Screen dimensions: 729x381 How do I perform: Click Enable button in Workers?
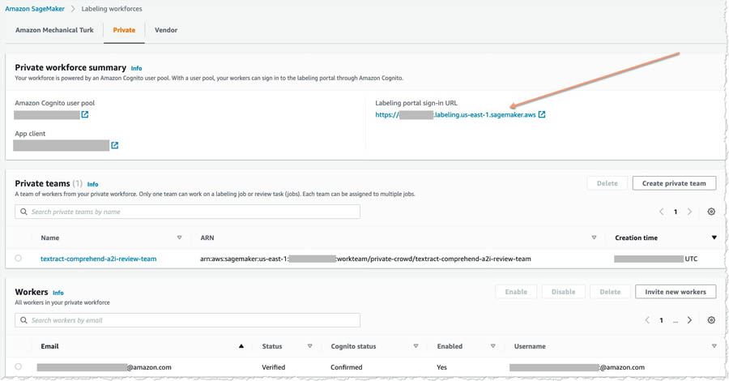pos(516,292)
